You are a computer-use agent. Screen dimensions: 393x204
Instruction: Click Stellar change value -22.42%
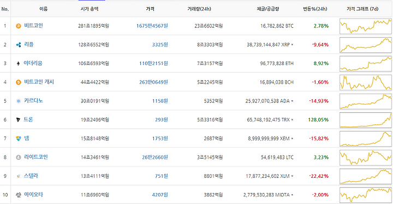[x=319, y=176]
